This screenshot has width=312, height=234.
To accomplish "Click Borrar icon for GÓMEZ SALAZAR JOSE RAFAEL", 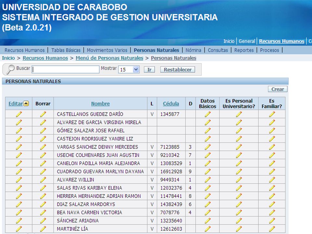I will 43,131.
